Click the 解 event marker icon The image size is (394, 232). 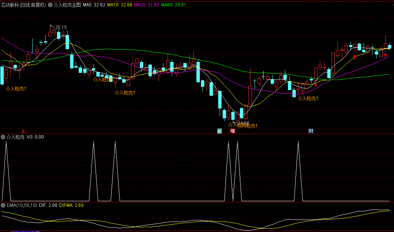coord(219,131)
